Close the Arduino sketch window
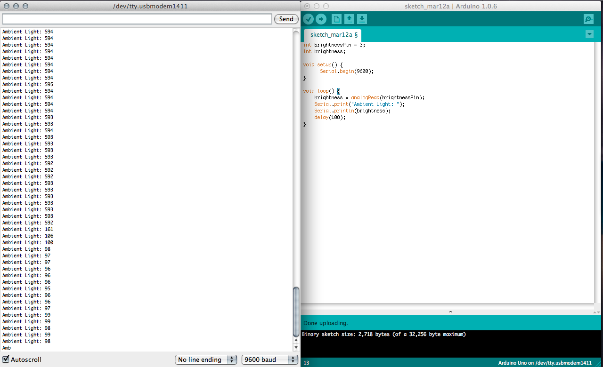 coord(307,6)
